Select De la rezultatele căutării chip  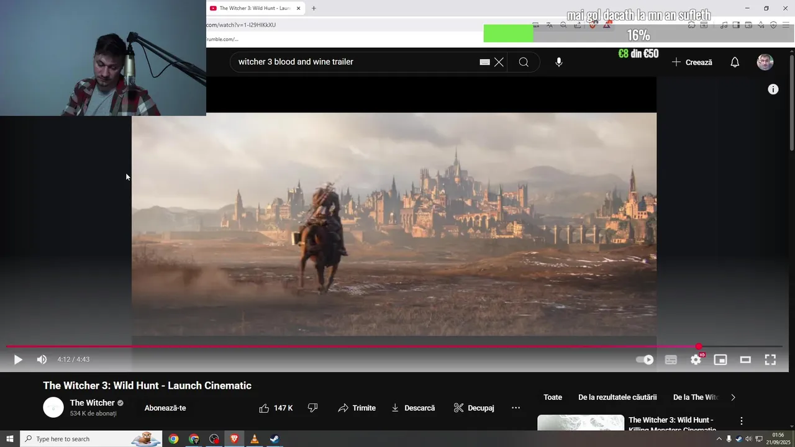pyautogui.click(x=617, y=397)
